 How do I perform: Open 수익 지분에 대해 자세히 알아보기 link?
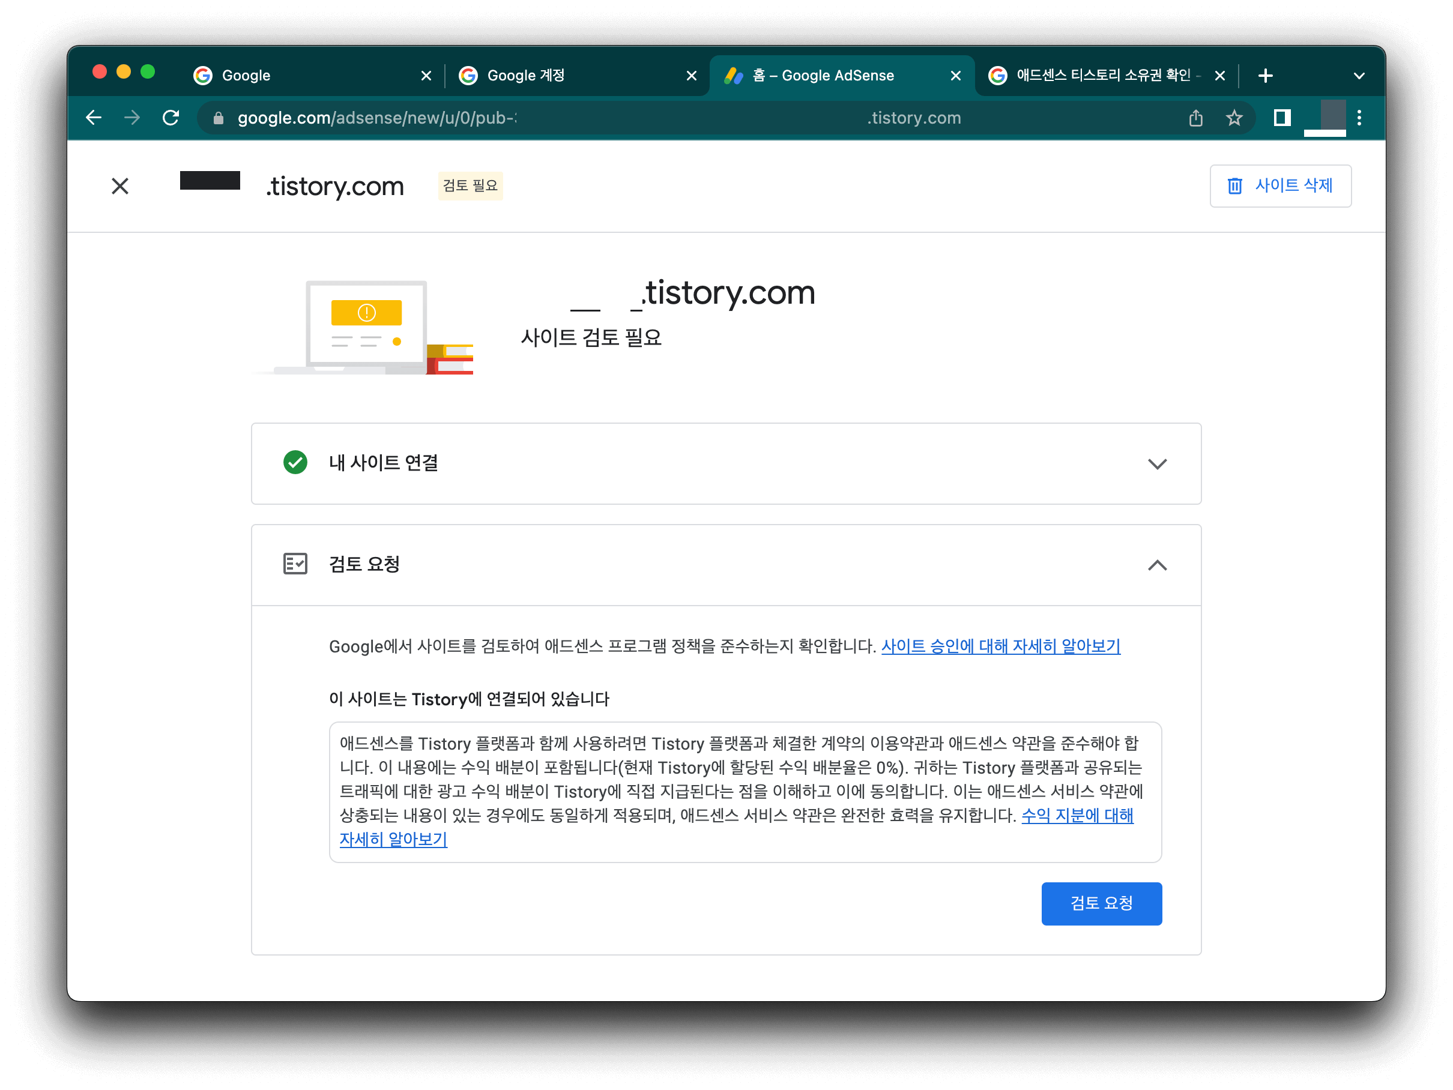point(1077,816)
